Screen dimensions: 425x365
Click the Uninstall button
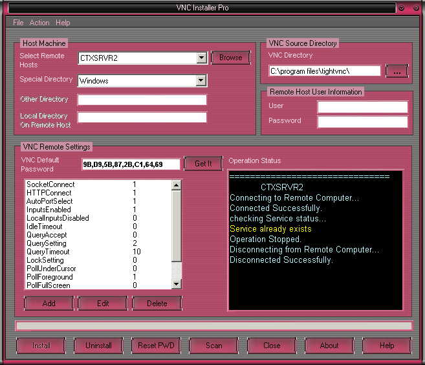98,346
